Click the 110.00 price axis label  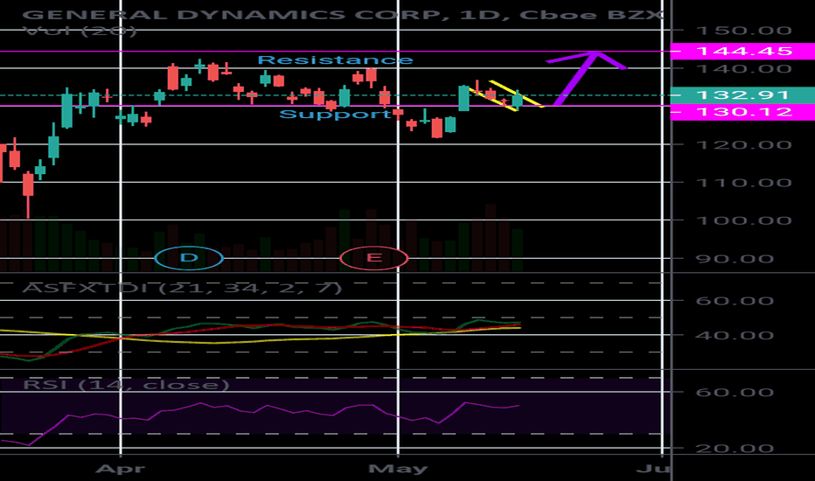(744, 183)
